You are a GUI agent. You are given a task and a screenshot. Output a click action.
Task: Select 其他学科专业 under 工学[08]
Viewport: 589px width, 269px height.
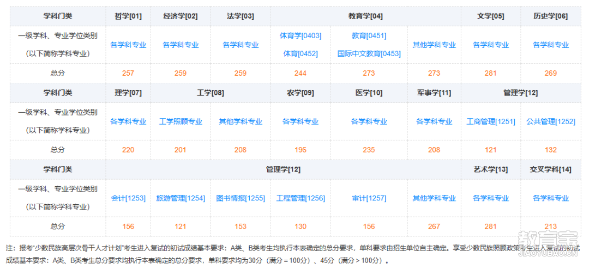pyautogui.click(x=241, y=121)
